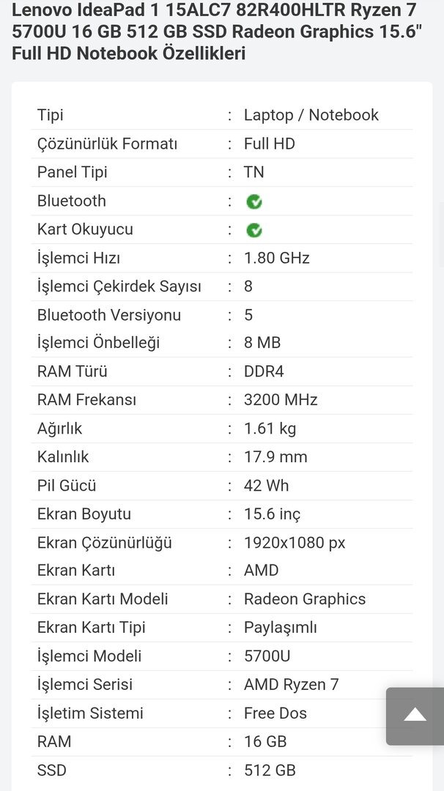
Task: Select the 'TN' panel type value
Action: click(x=254, y=172)
